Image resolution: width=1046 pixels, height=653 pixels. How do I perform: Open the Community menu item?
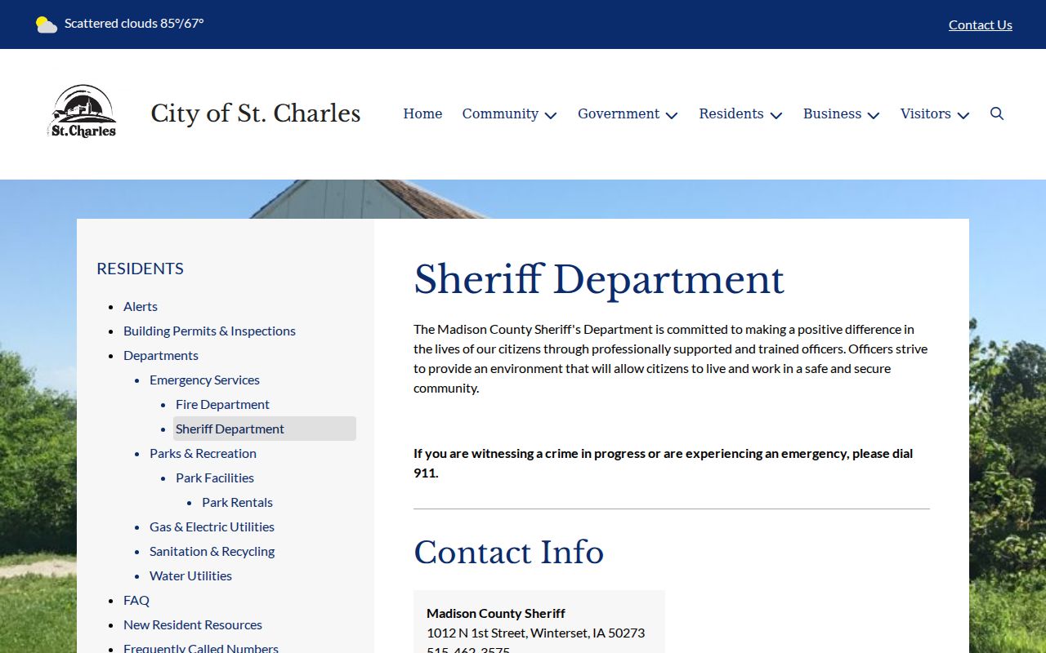tap(500, 113)
